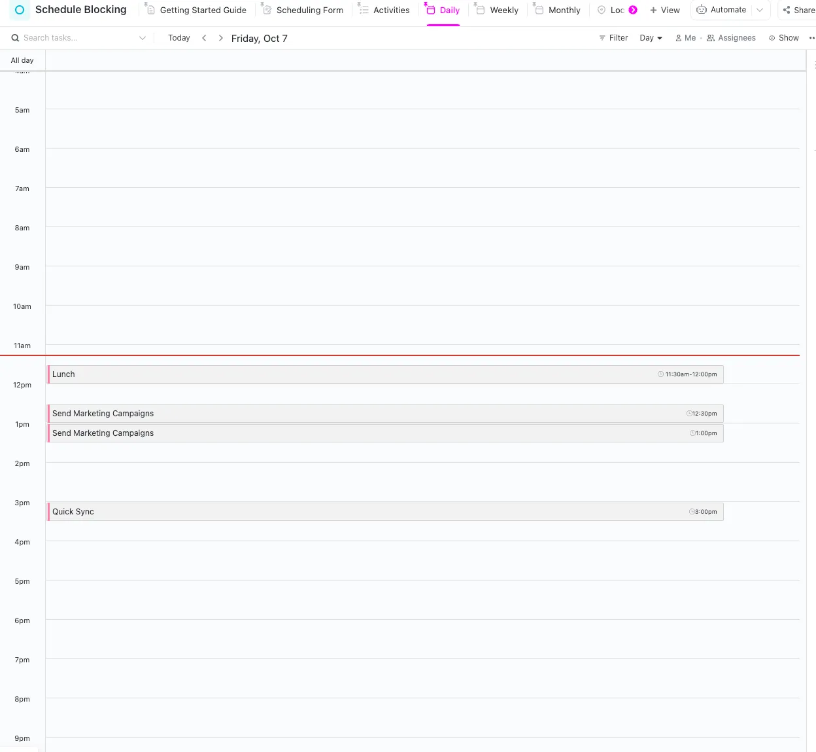Focus the Search tasks input field
The width and height of the screenshot is (816, 752).
tap(78, 38)
